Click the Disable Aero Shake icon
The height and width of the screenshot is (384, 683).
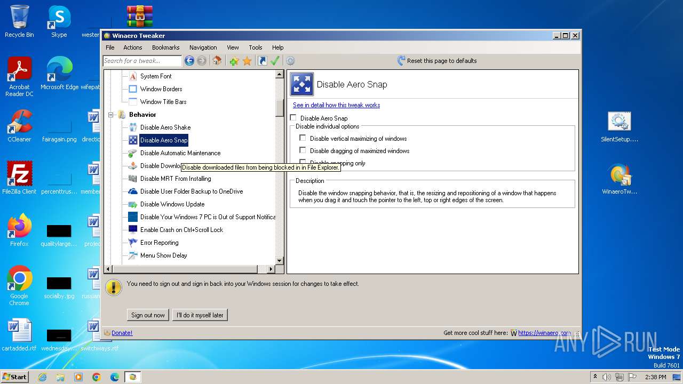pos(133,127)
